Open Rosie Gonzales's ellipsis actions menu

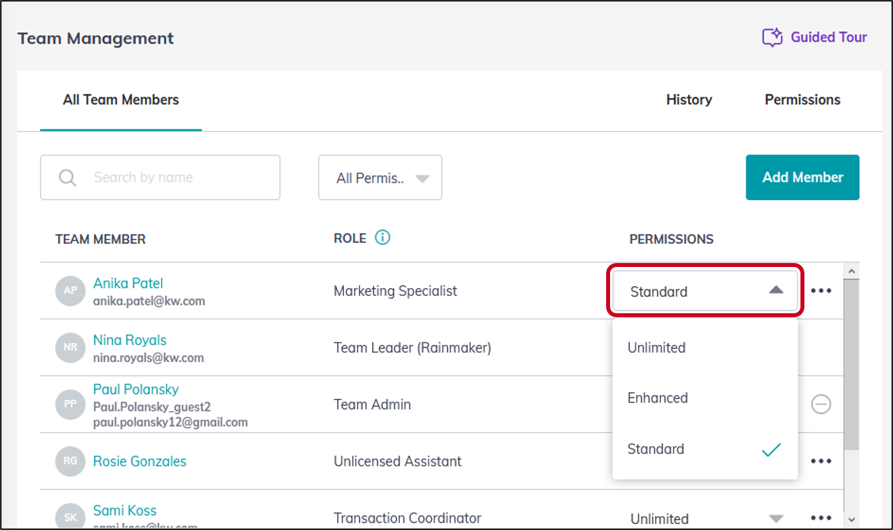821,461
